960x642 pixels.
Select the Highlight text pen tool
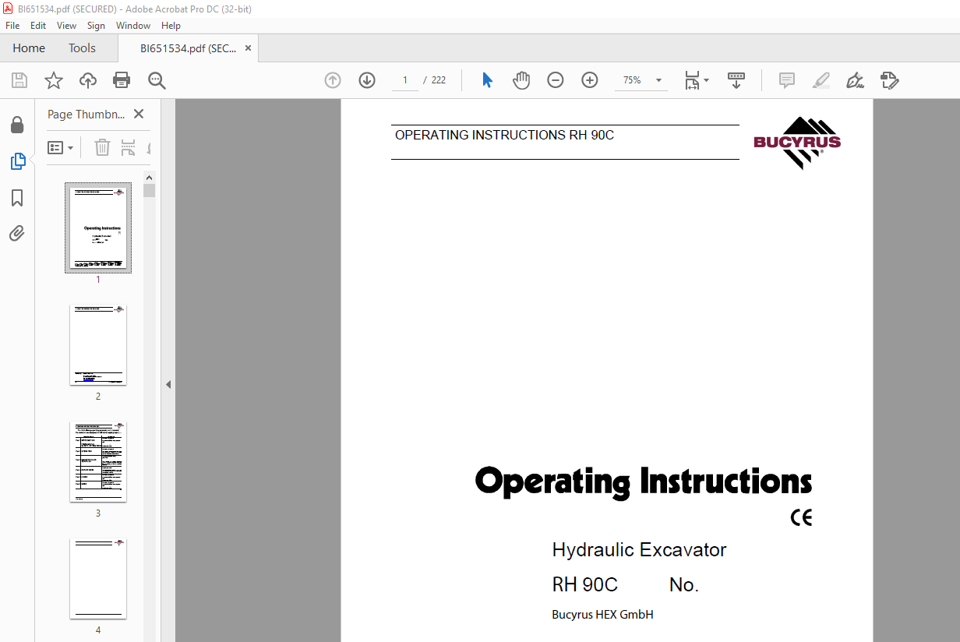[x=821, y=80]
